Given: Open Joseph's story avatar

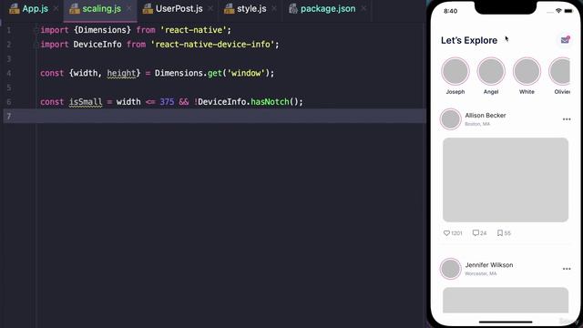Looking at the screenshot, I should [455, 71].
